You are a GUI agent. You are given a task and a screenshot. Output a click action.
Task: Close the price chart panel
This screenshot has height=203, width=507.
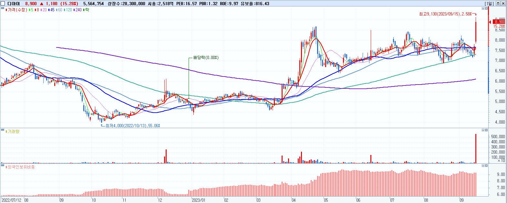(486, 8)
